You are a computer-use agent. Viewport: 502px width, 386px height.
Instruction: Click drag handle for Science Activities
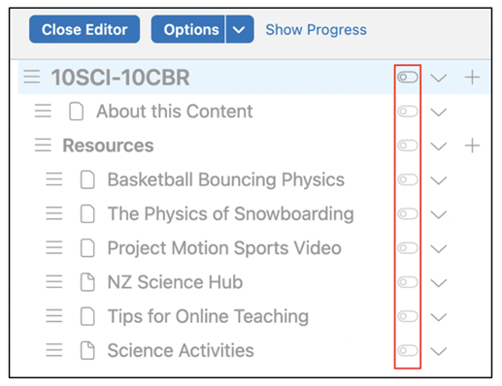54,350
